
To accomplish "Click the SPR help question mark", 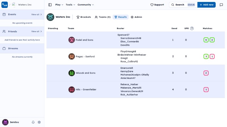I will click(x=192, y=29).
